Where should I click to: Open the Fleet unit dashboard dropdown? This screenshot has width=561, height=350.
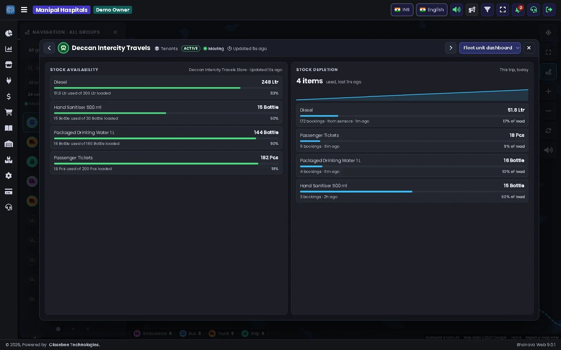click(x=490, y=48)
